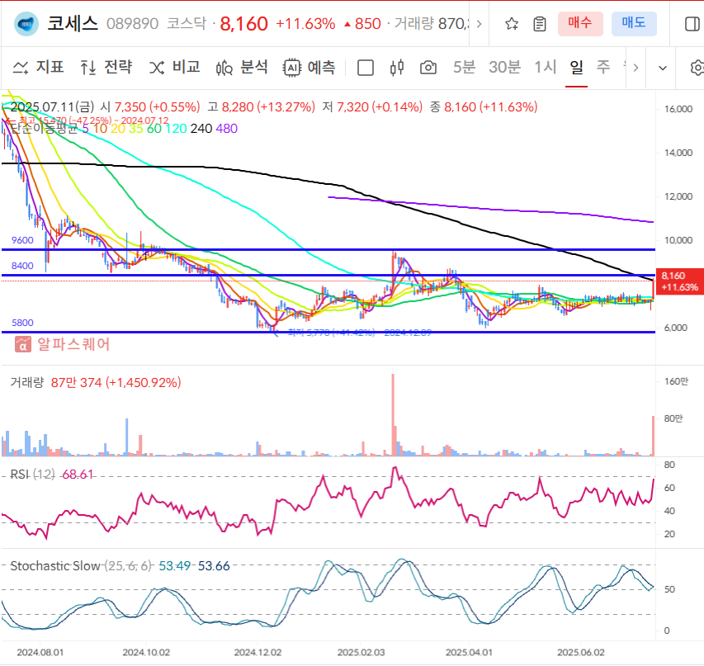Click the square fullscreen chart icon

click(366, 68)
